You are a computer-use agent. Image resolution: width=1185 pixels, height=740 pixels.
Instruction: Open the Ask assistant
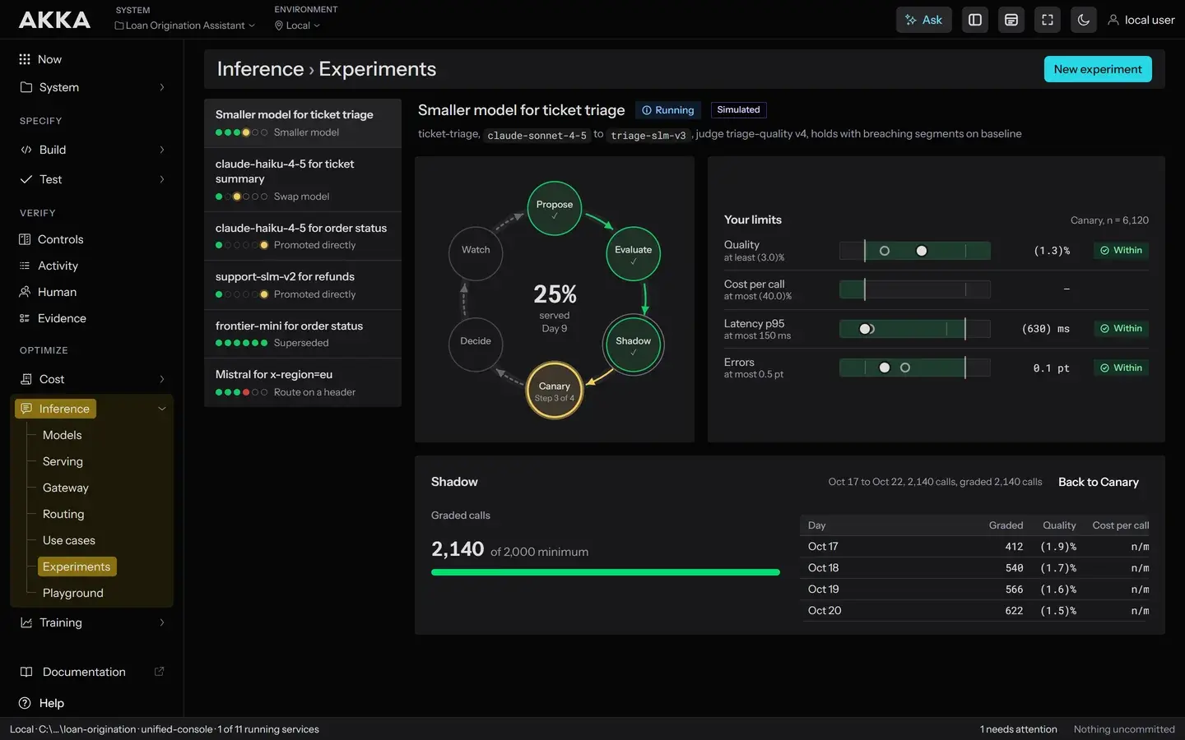(x=923, y=20)
